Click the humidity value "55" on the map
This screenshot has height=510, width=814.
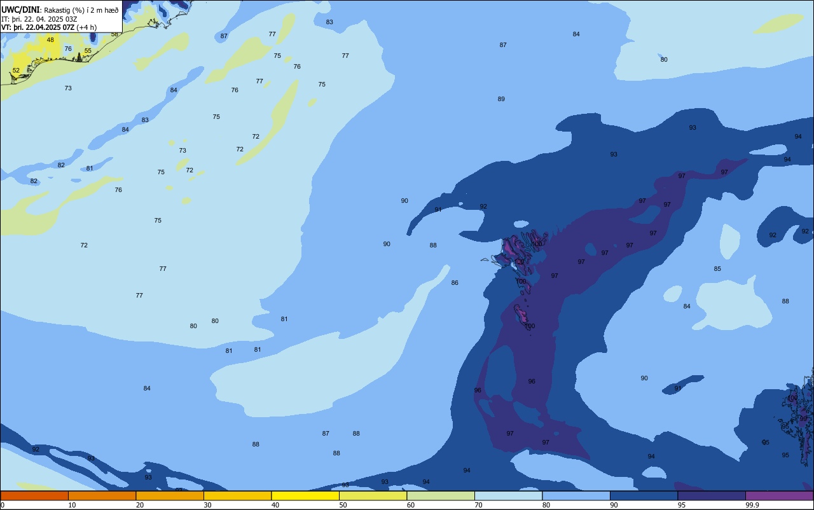click(x=88, y=50)
